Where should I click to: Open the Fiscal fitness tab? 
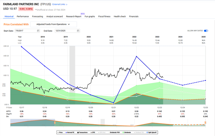coord(104,16)
